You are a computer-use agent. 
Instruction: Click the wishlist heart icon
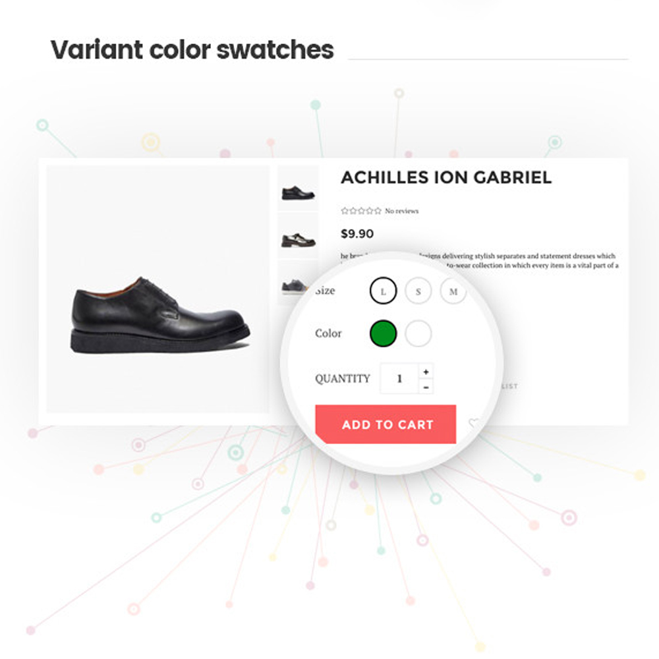pyautogui.click(x=474, y=424)
